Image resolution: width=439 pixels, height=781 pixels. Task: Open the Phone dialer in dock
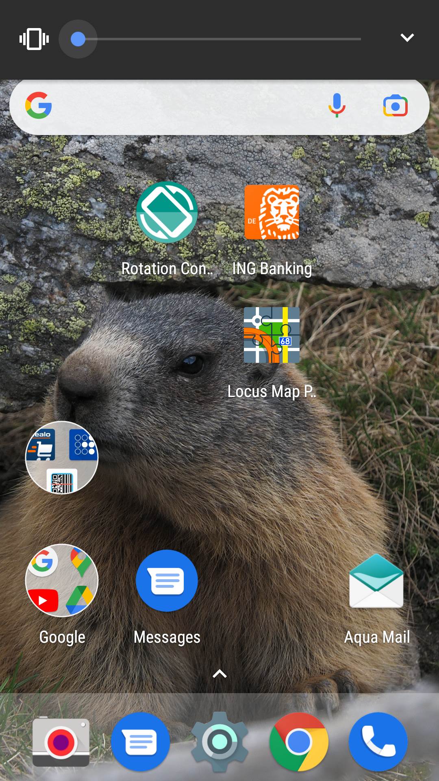pyautogui.click(x=378, y=742)
